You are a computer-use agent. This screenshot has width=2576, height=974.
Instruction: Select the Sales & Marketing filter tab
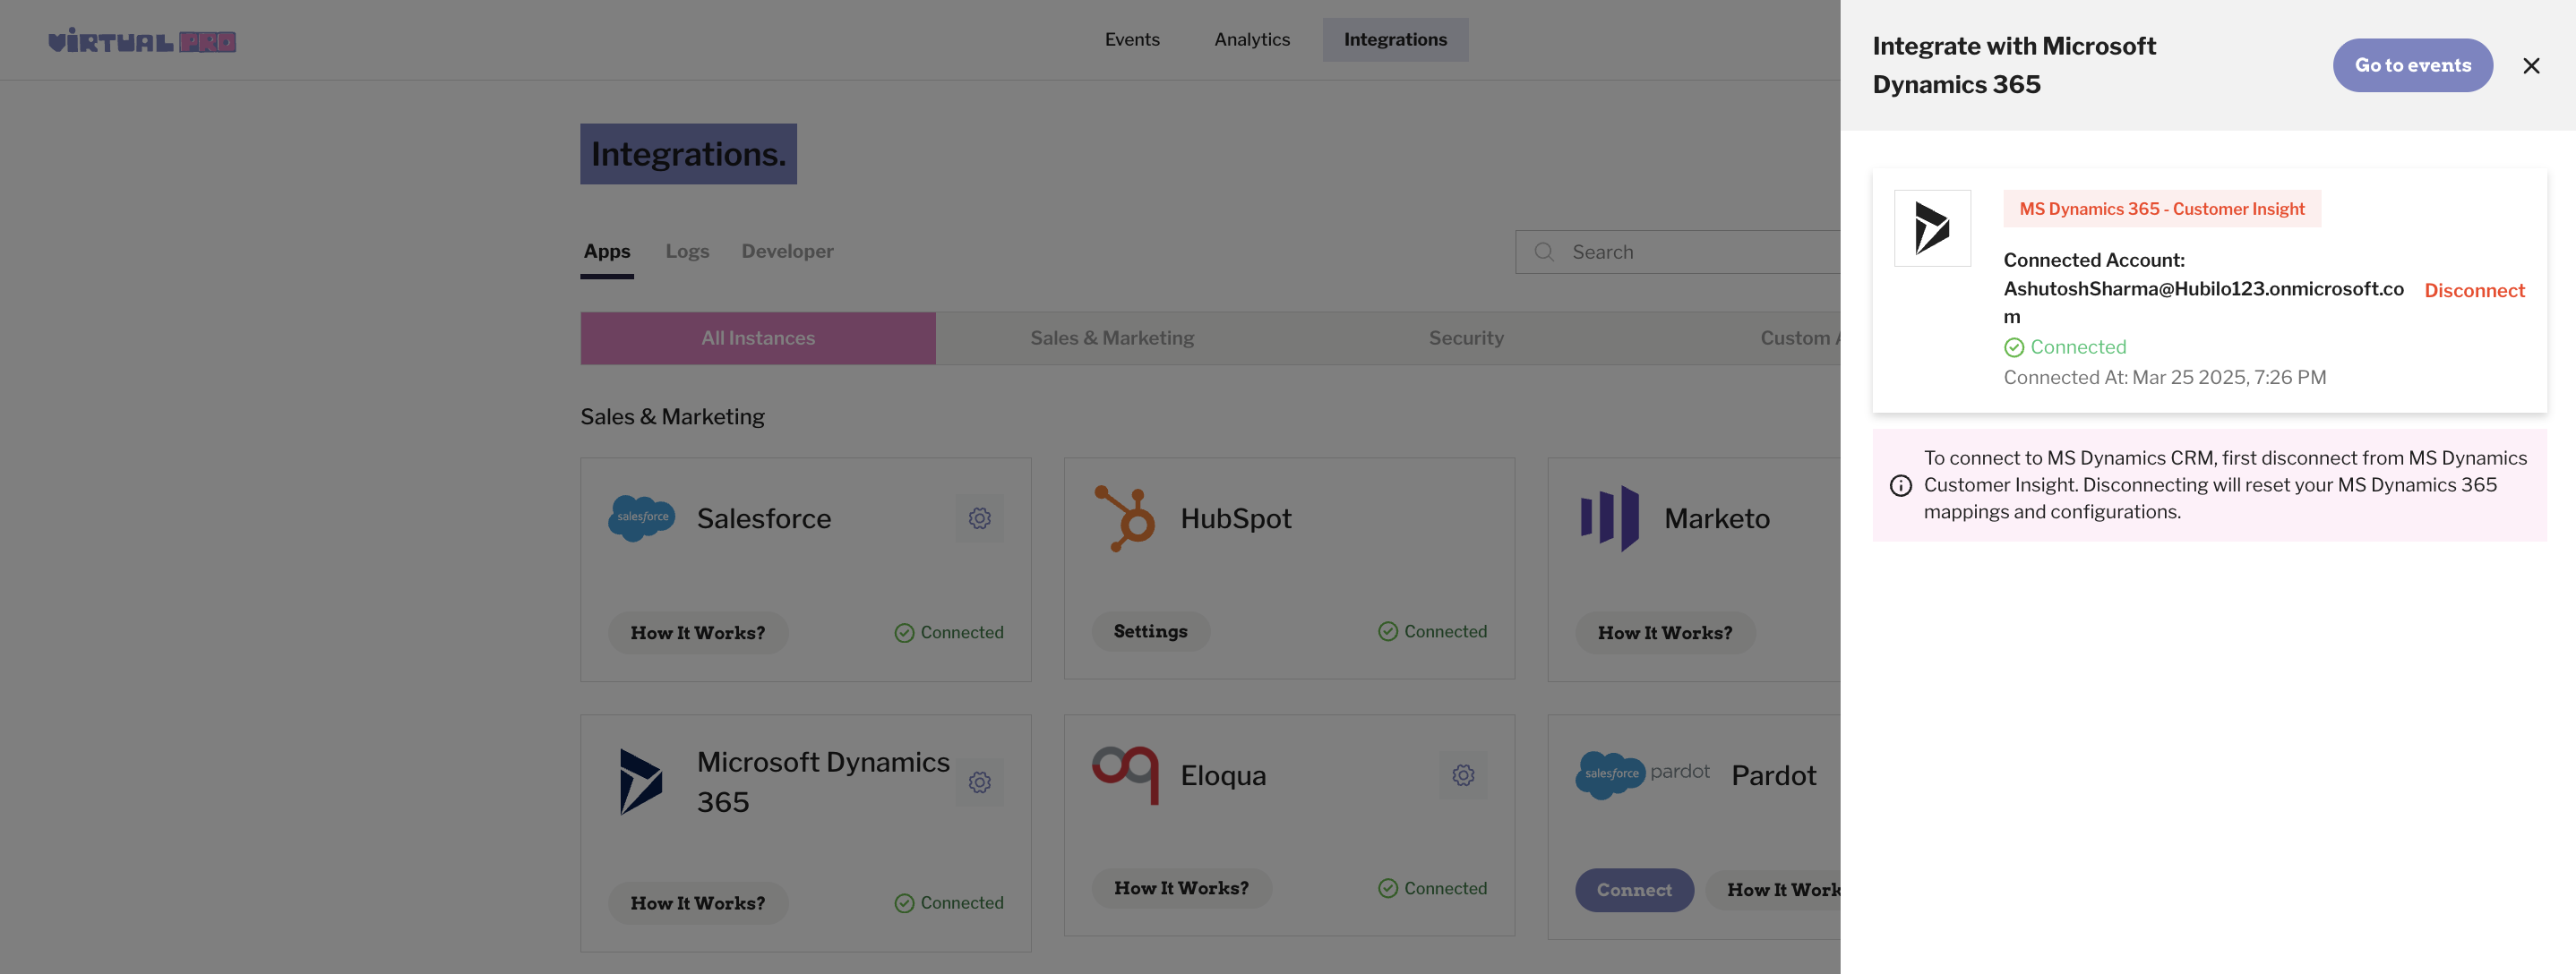click(1112, 338)
